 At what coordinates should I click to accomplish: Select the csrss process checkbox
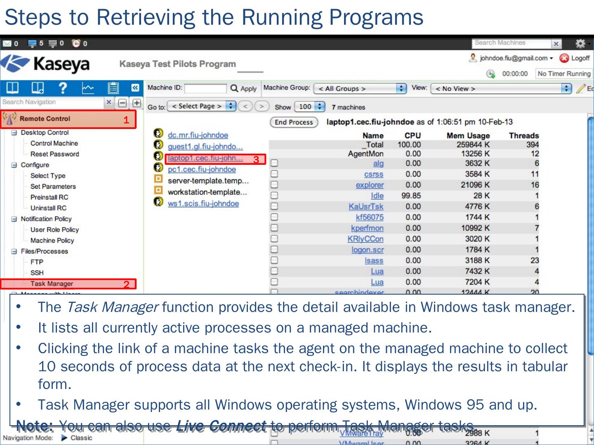(x=274, y=174)
